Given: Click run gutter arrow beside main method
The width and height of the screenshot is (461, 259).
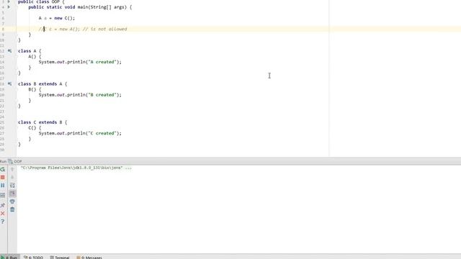Looking at the screenshot, I should tap(9, 6).
